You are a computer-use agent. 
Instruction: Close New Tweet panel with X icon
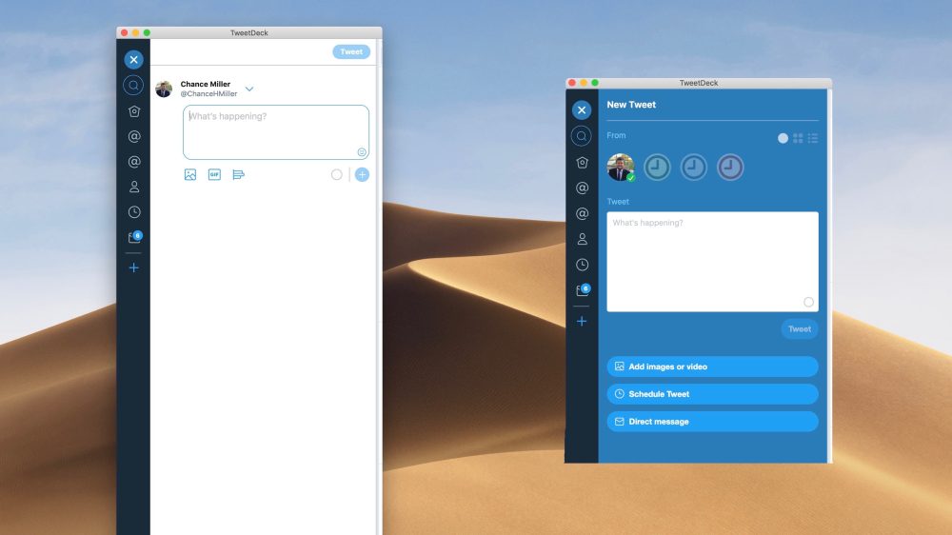coord(582,109)
